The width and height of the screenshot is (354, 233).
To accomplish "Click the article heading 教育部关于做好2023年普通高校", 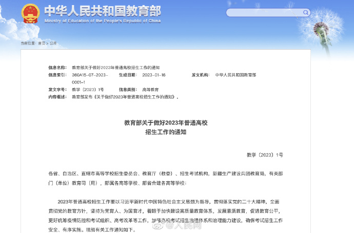I will (166, 123).
